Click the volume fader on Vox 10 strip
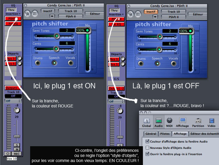The image size is (219, 165). [17, 136]
